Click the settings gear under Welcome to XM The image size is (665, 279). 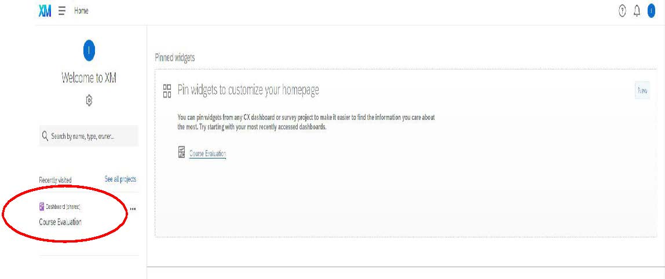(x=89, y=101)
